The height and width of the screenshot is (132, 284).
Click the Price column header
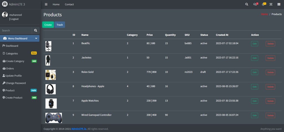coord(149,35)
